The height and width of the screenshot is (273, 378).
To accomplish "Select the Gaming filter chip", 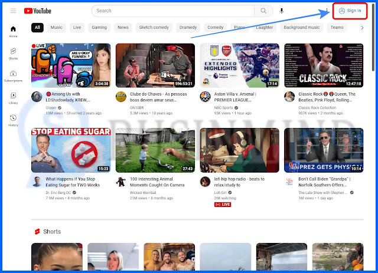I will 99,28.
